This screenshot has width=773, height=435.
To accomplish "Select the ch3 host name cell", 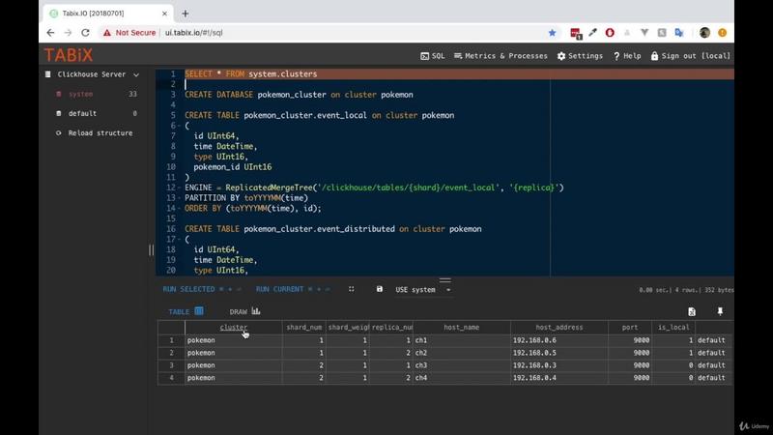I will pyautogui.click(x=462, y=365).
